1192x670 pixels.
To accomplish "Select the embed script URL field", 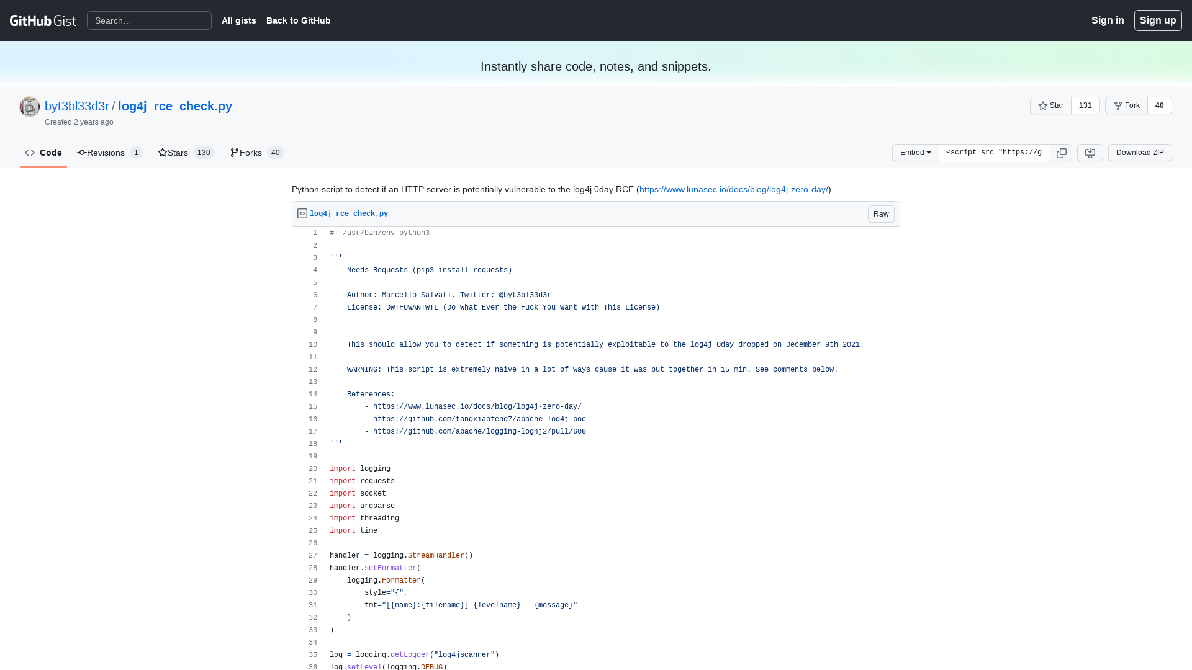I will [993, 153].
